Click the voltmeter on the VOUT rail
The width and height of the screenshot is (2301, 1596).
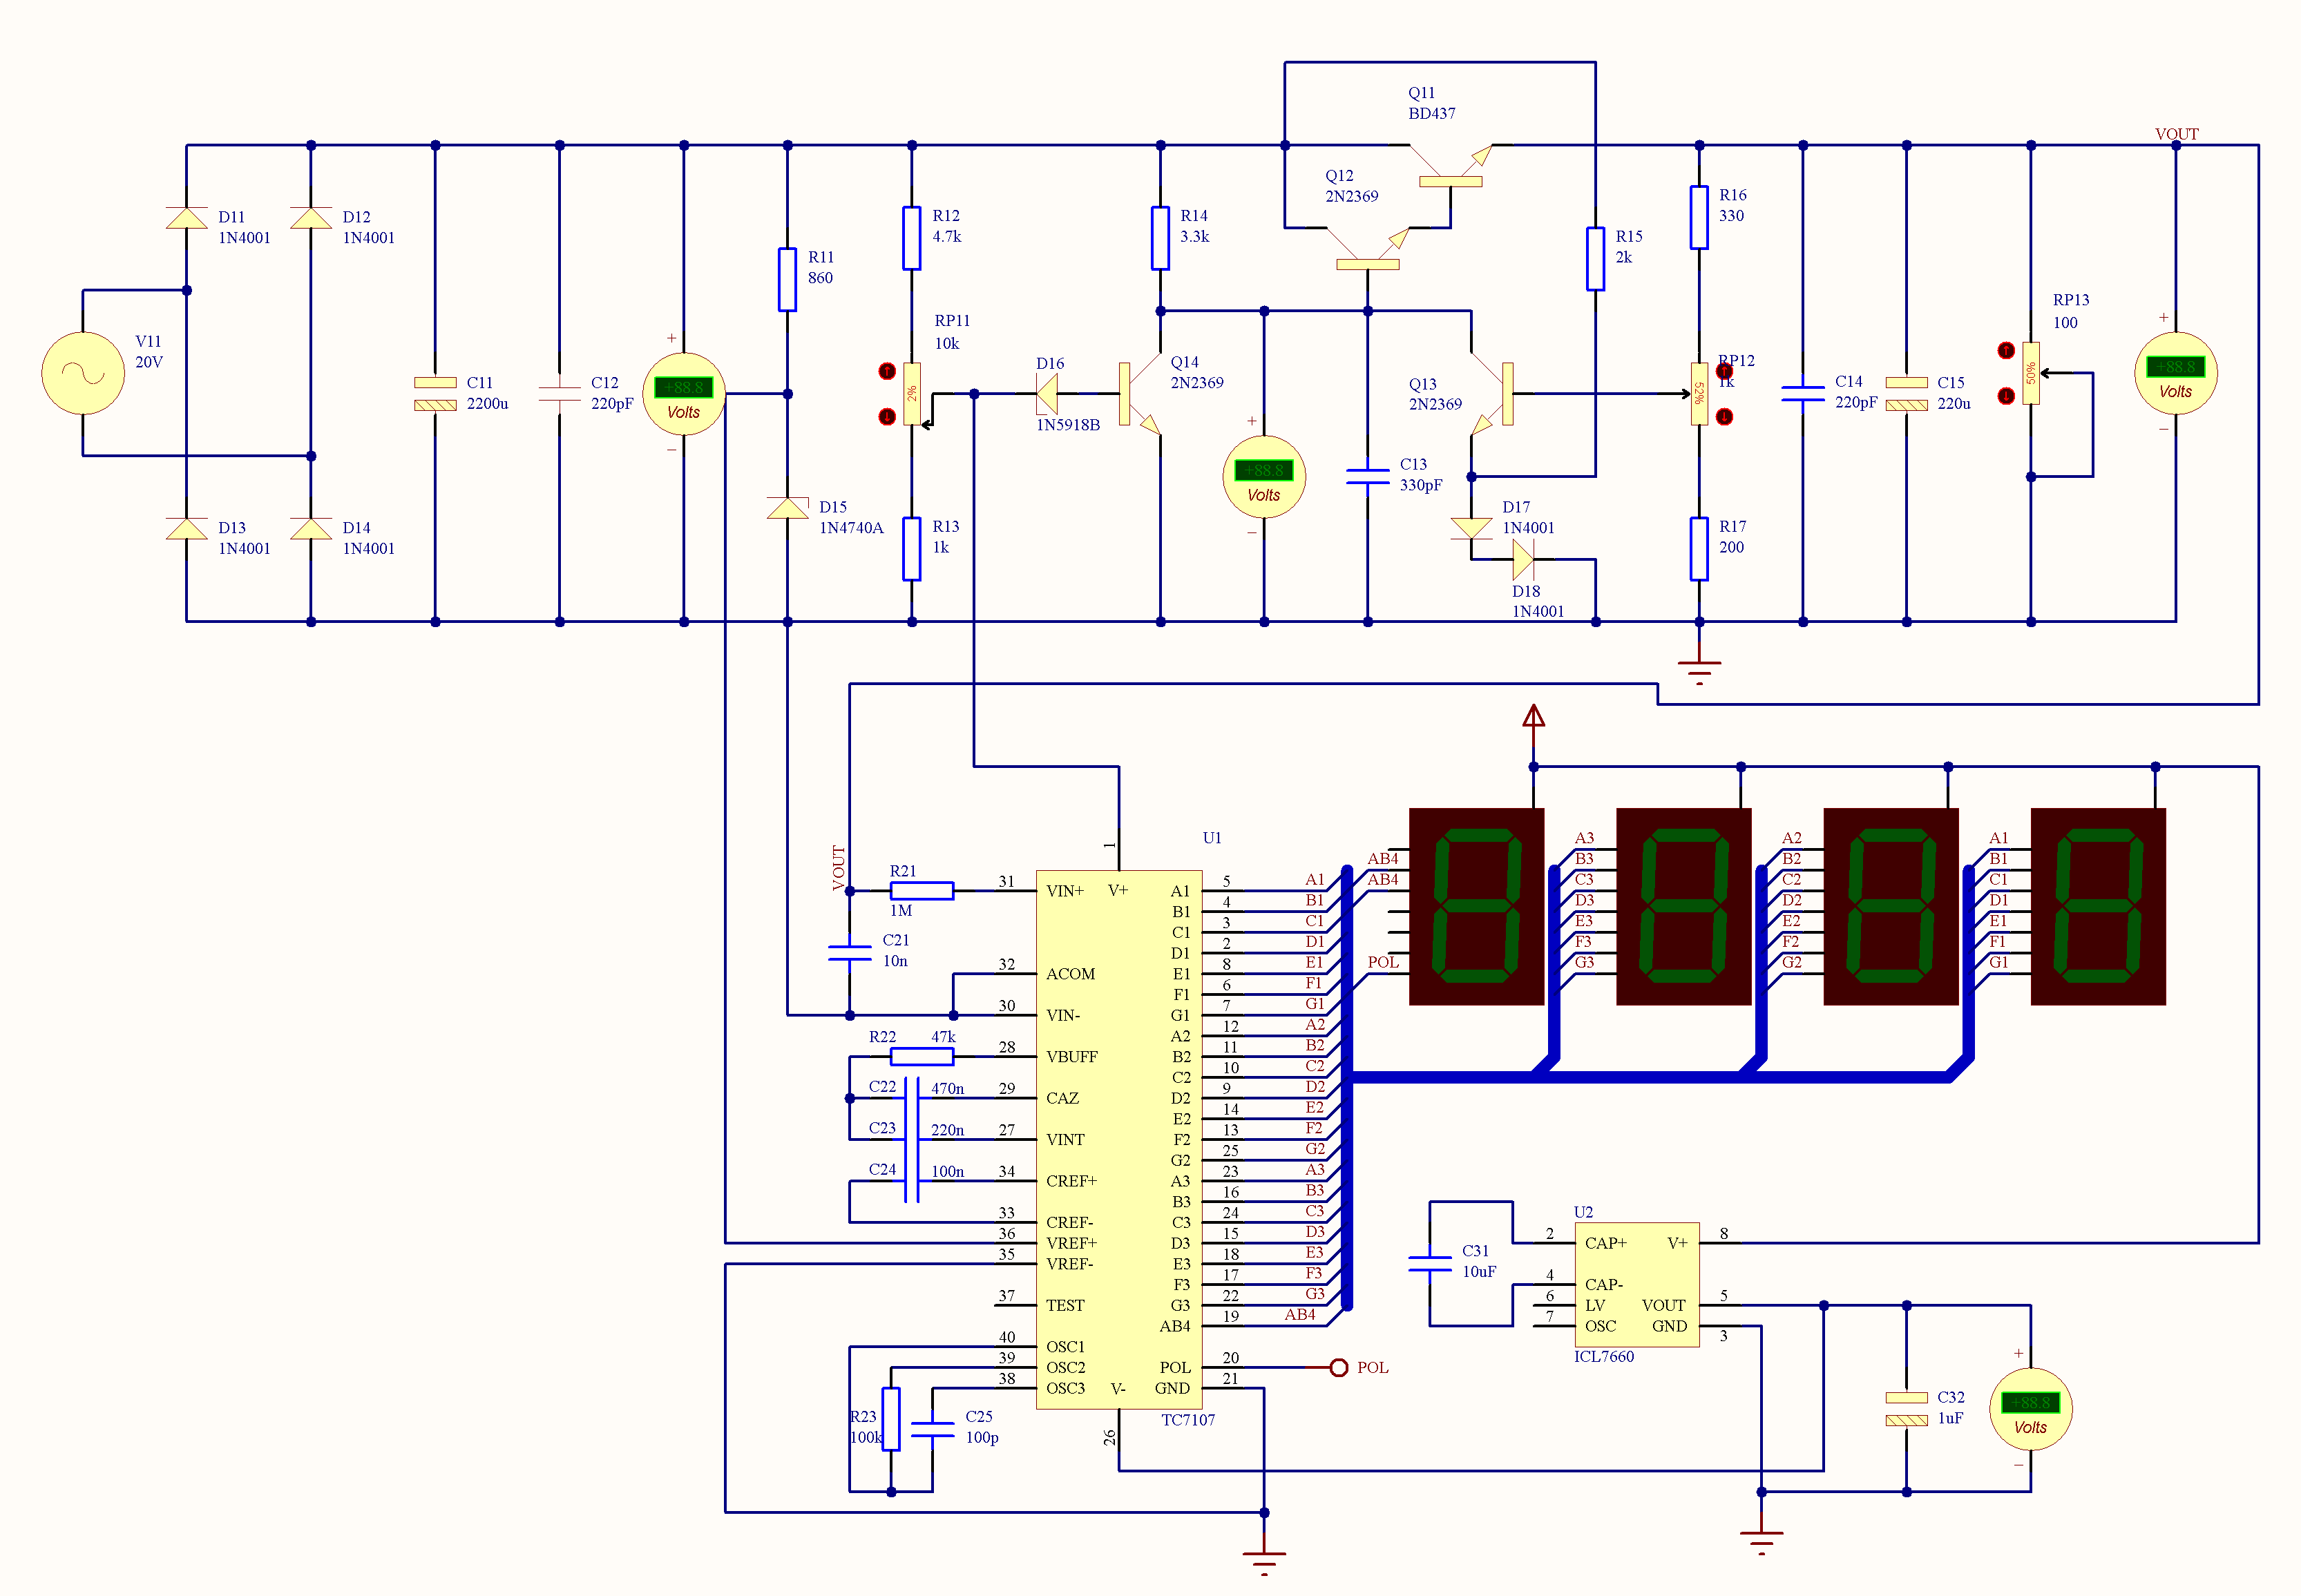[x=2175, y=373]
